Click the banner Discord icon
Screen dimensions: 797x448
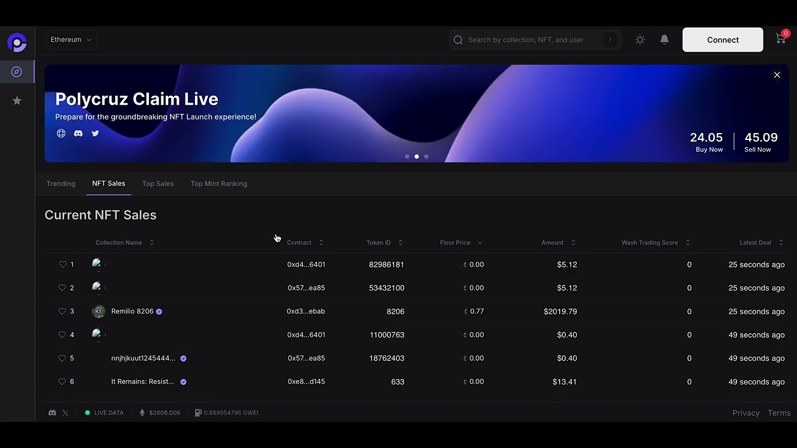pos(78,133)
